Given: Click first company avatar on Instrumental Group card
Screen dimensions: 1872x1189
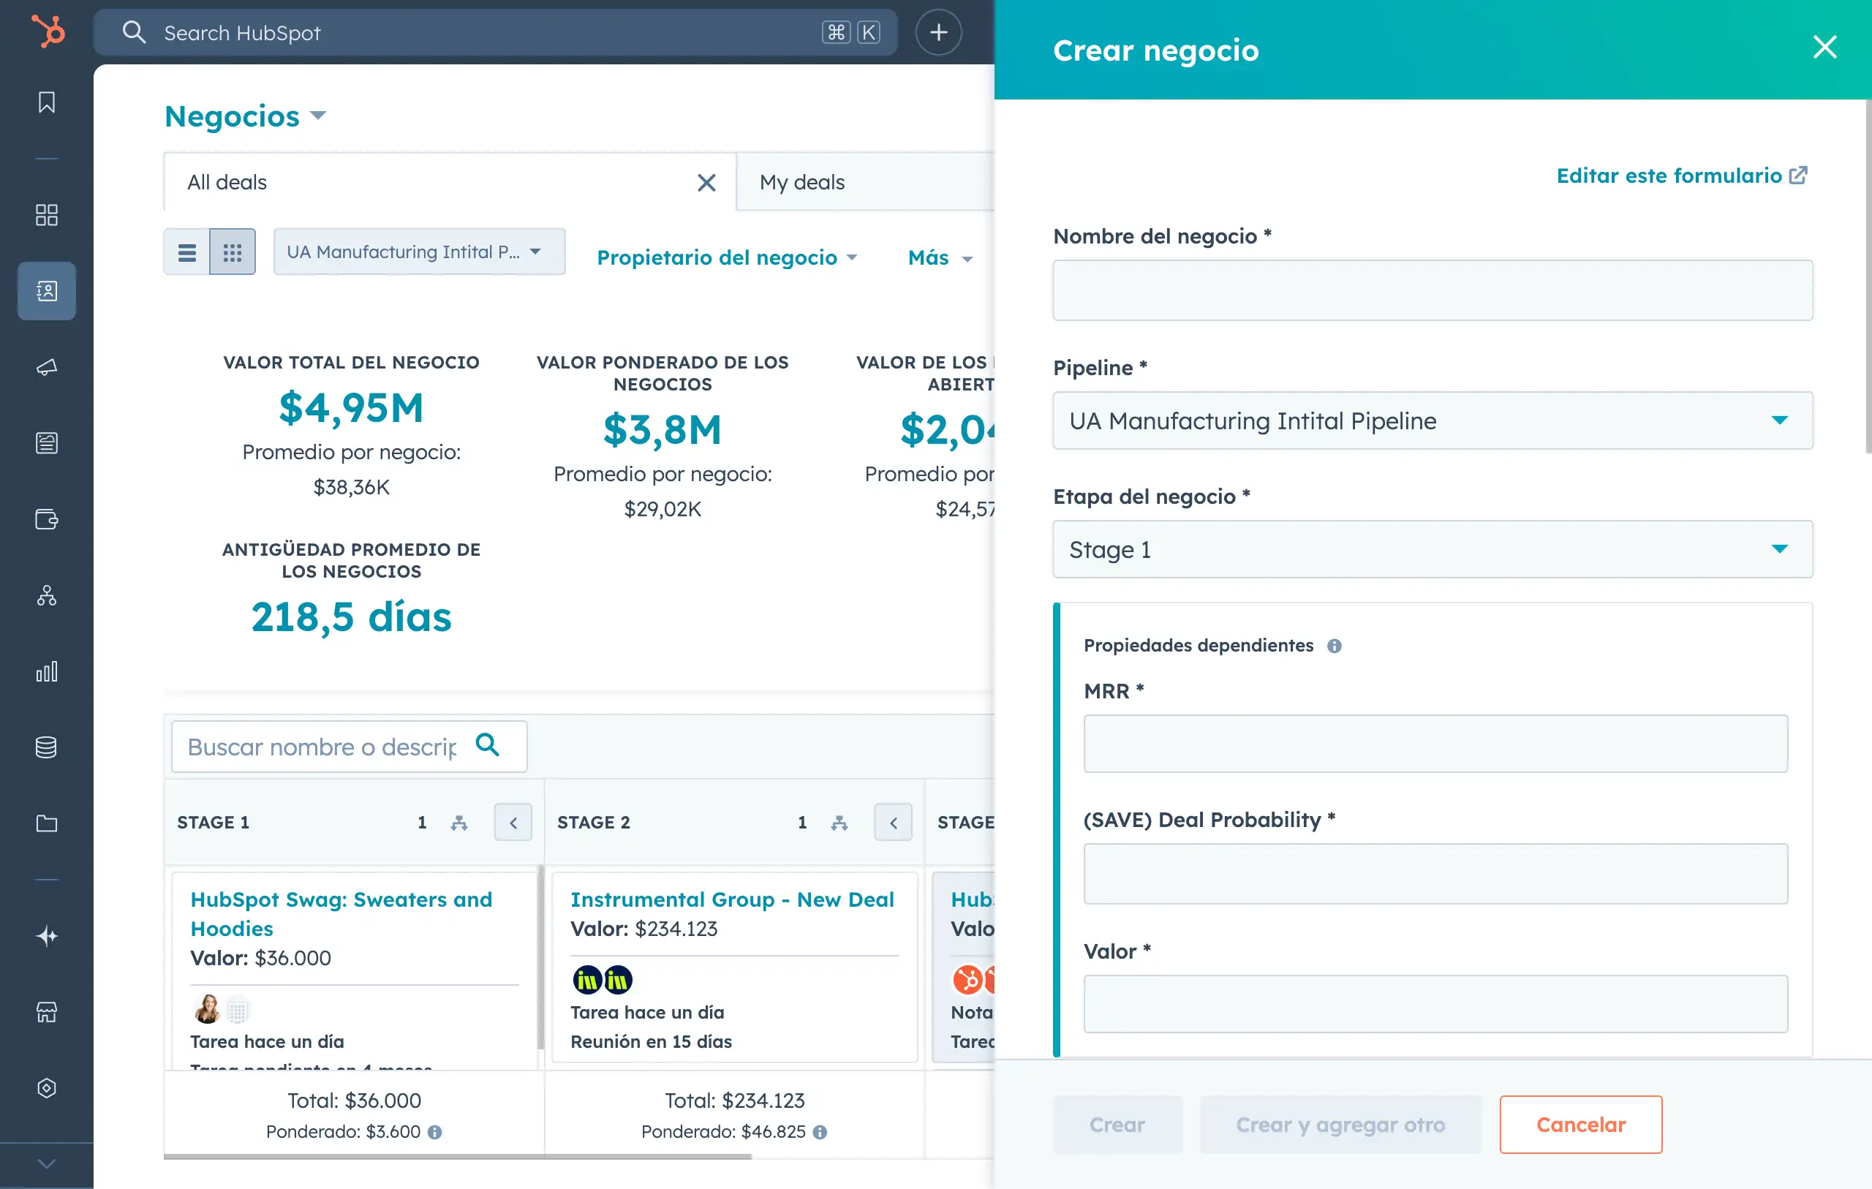Looking at the screenshot, I should [x=587, y=981].
